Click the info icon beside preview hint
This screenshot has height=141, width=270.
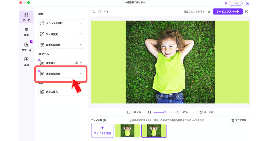130,120
